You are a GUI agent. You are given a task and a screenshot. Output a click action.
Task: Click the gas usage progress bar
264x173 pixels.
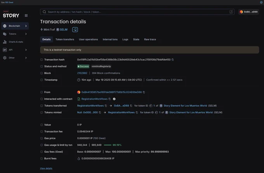pos(108,145)
